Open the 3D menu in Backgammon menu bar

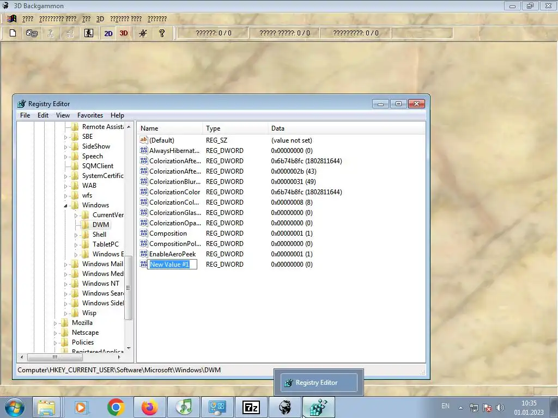click(x=100, y=19)
